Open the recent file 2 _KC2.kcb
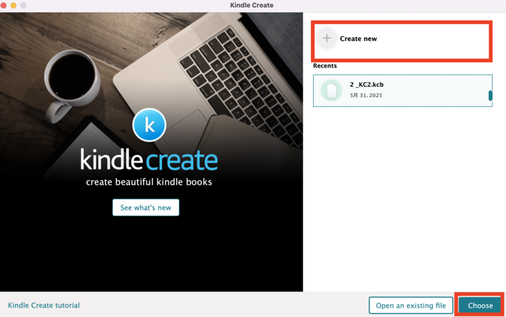This screenshot has height=317, width=506. (402, 90)
